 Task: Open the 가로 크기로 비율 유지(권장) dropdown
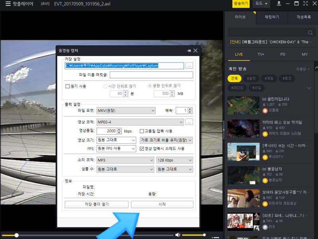(166, 140)
